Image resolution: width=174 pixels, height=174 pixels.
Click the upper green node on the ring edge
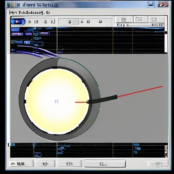(x=97, y=84)
